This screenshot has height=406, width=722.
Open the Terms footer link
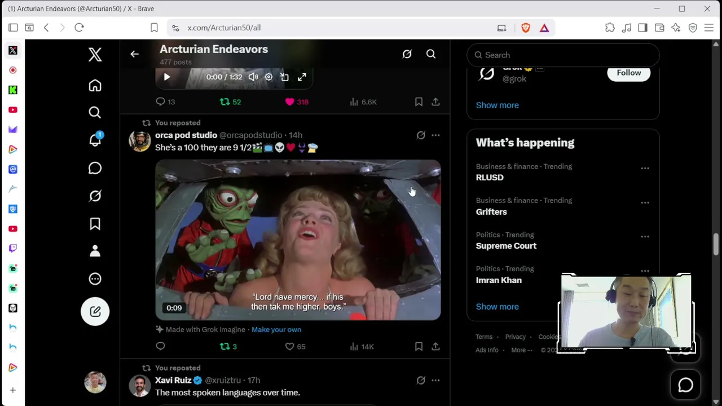point(483,337)
